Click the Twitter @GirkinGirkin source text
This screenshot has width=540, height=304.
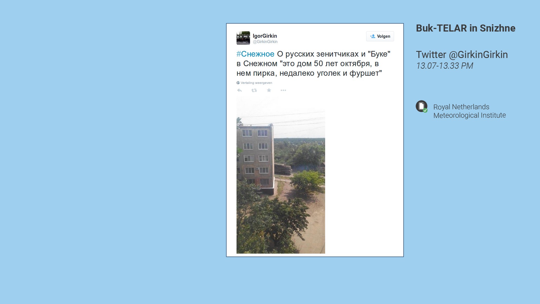click(462, 55)
